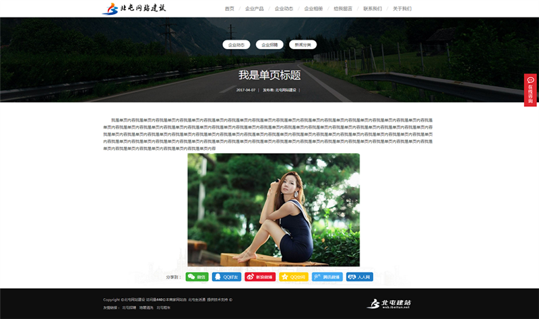The image size is (539, 319).
Task: Open the 企业产品 menu item
Action: 254,9
